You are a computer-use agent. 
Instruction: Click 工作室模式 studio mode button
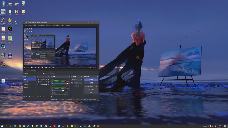point(91,89)
